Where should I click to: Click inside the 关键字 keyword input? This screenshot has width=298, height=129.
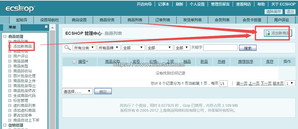220,48
